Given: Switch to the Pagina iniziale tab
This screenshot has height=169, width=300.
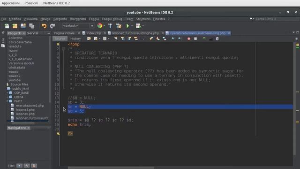Looking at the screenshot, I should coord(64,33).
